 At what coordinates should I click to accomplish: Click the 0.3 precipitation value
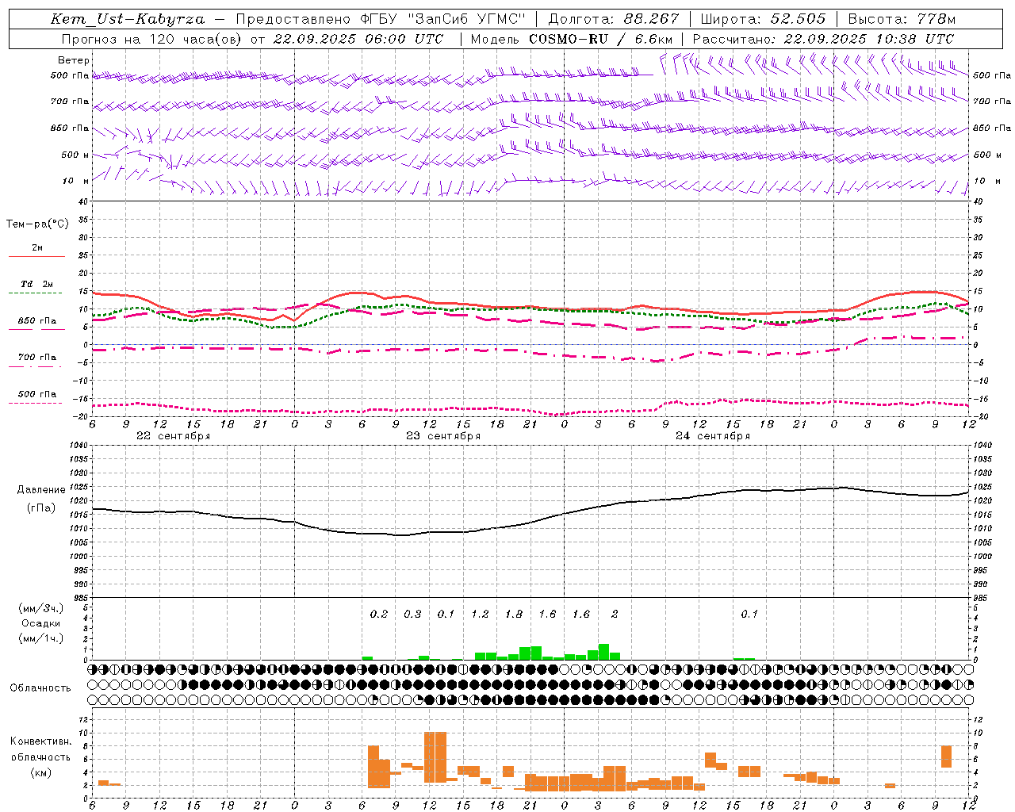tap(412, 615)
